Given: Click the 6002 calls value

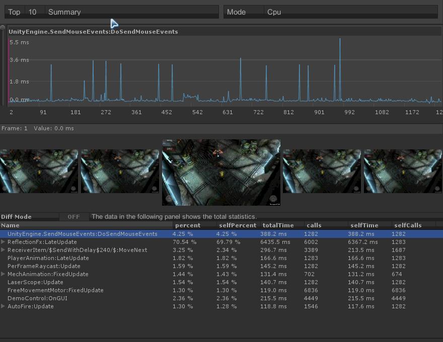Looking at the screenshot, I should tap(311, 242).
